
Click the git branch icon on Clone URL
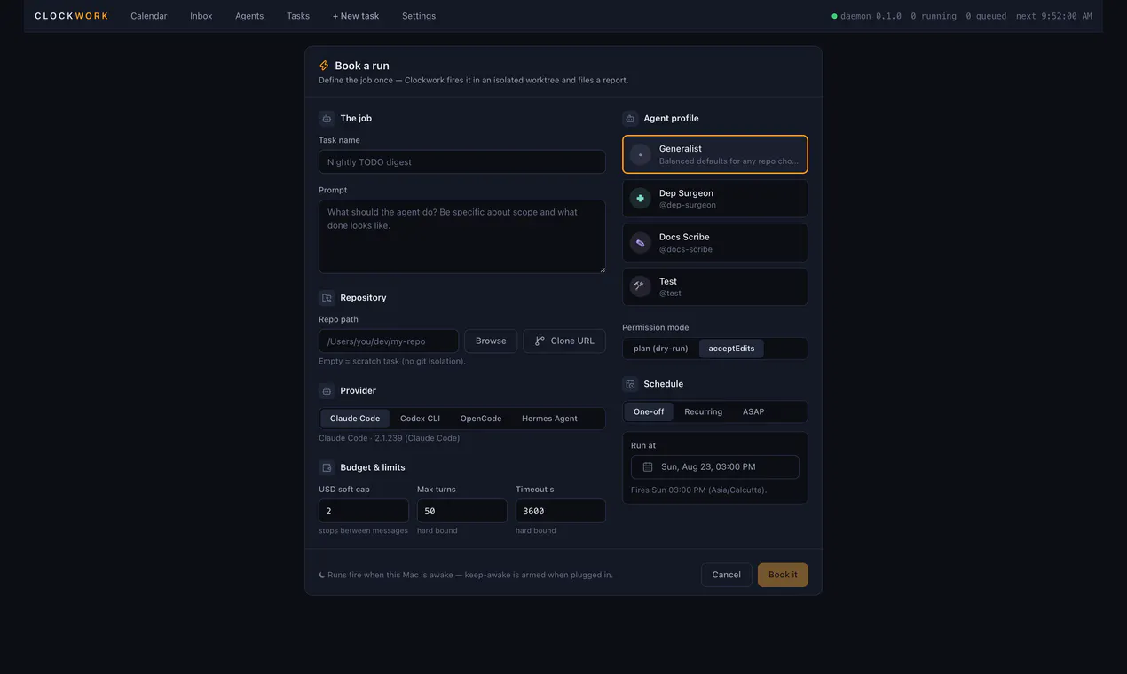coord(540,341)
